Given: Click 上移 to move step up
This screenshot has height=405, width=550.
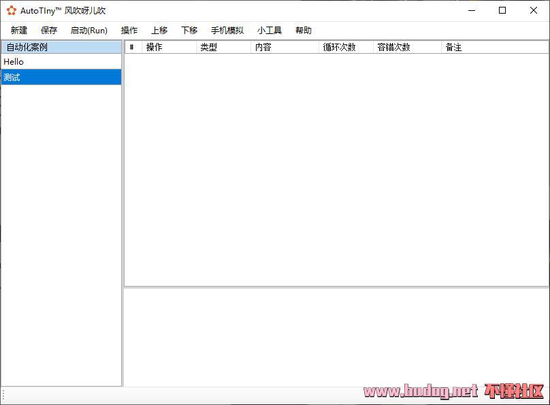Looking at the screenshot, I should click(159, 31).
